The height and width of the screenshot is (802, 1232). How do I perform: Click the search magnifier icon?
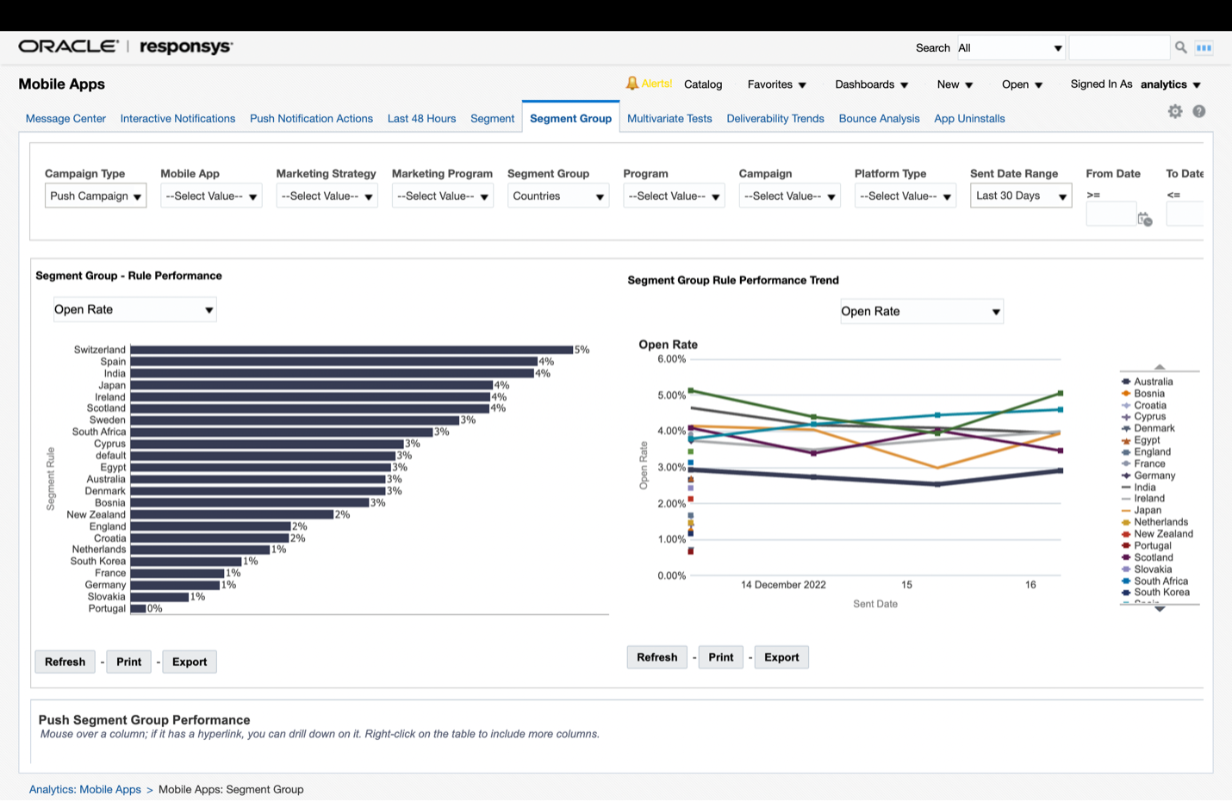(x=1180, y=47)
